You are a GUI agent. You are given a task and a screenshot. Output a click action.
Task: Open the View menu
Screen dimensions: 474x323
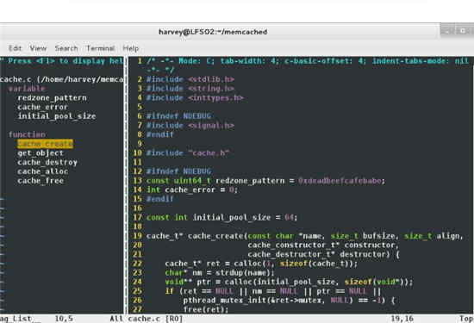[38, 48]
